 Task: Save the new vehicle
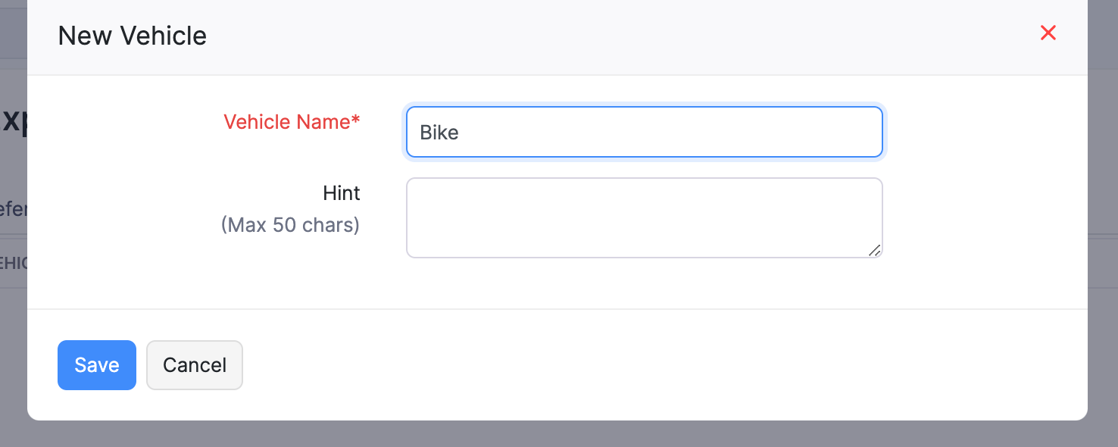(97, 365)
